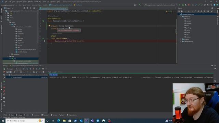Screen dimensions: 219x123
Task: Expand the Plugins node in Maven
Action: (181, 39)
